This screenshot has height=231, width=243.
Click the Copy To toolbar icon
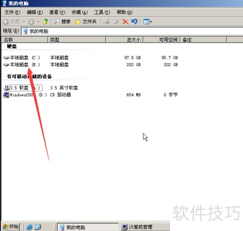pyautogui.click(x=116, y=22)
